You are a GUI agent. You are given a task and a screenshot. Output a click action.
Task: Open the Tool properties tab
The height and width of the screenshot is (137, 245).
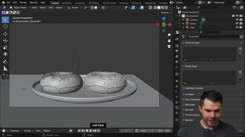(x=177, y=39)
